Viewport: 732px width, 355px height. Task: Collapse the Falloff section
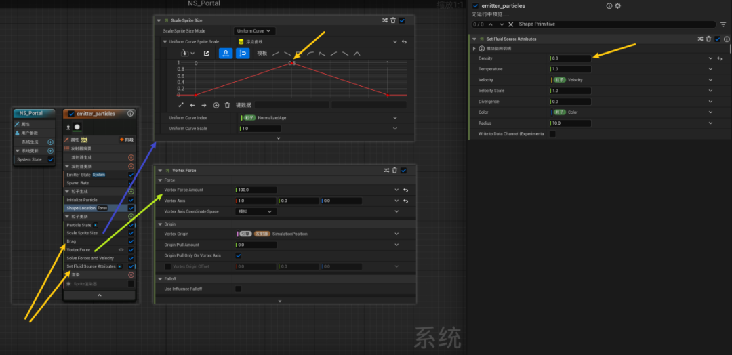160,279
